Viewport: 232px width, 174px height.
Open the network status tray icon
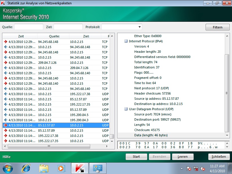(196, 168)
